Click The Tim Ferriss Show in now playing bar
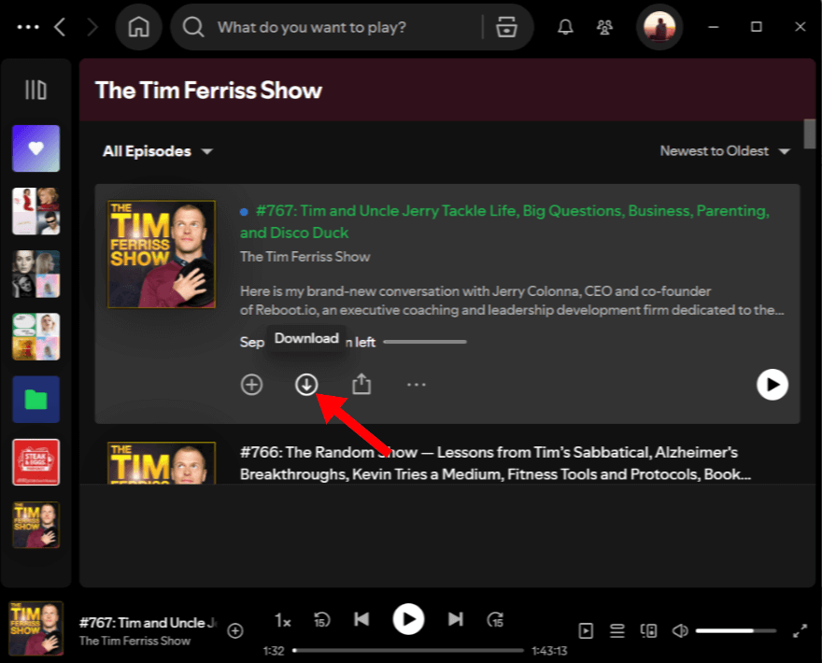Screen dimensions: 822x663 pos(135,641)
